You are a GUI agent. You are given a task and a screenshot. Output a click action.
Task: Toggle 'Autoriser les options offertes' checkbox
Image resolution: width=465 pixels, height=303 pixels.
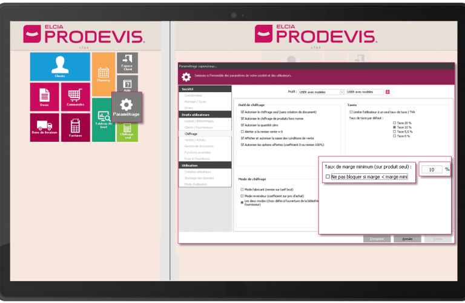pos(242,144)
